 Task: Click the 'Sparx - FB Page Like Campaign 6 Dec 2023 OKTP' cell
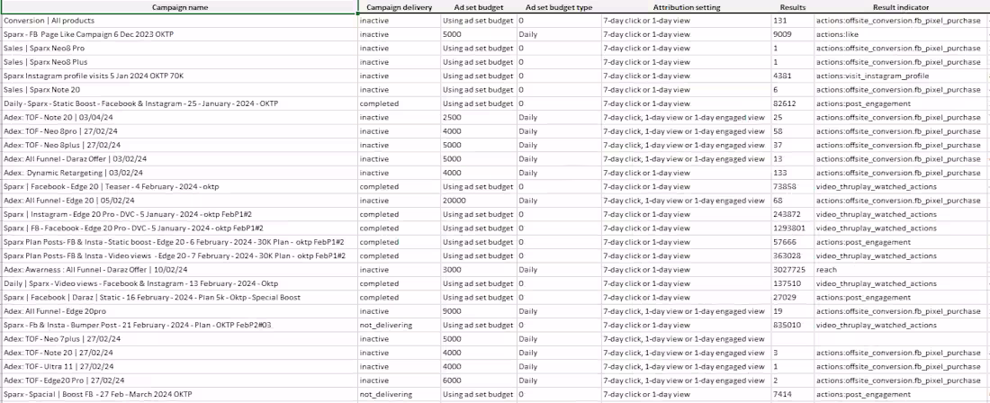point(179,35)
